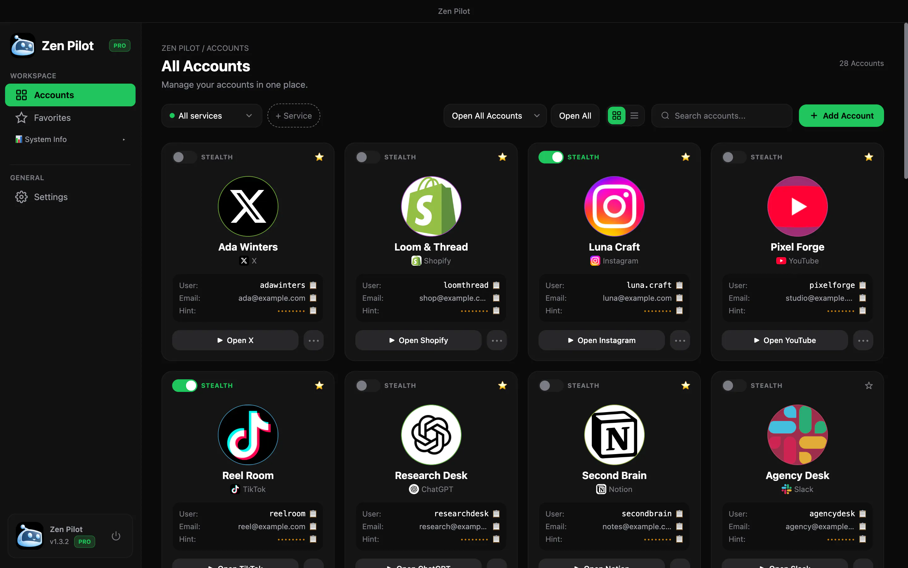
Task: Click the v1.3.2 version text
Action: click(59, 542)
